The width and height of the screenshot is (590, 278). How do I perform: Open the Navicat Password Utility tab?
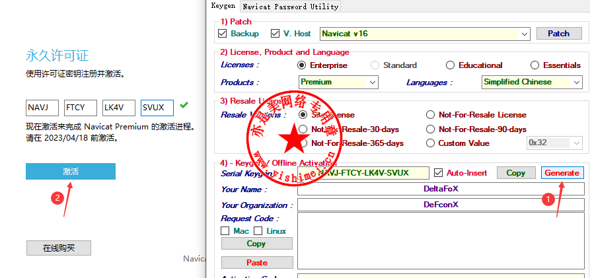coord(290,7)
